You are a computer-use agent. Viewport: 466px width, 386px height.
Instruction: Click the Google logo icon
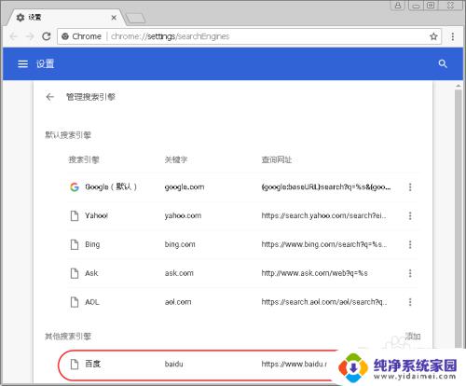click(x=75, y=186)
